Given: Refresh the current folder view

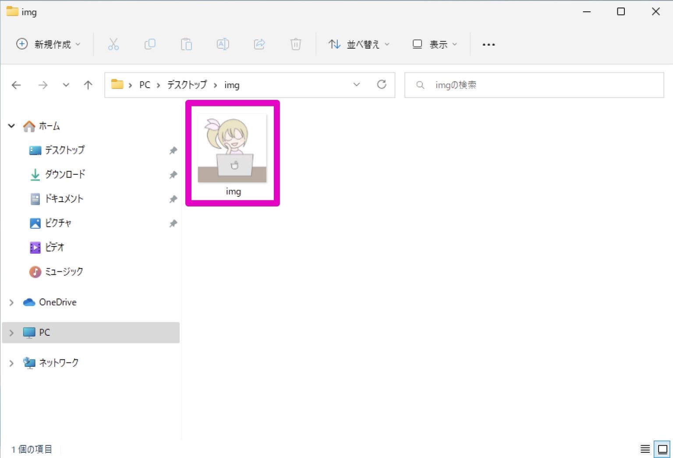Looking at the screenshot, I should (x=382, y=85).
